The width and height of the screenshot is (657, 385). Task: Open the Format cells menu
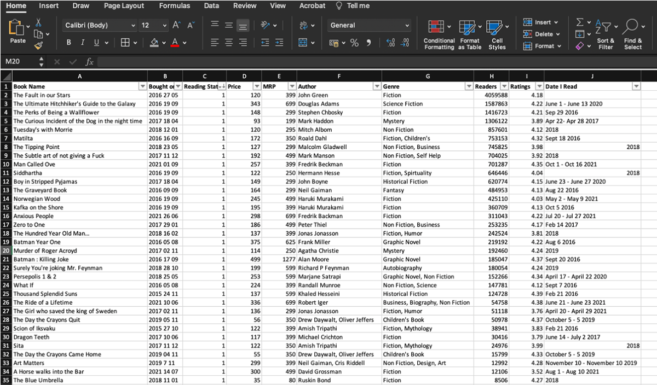[x=542, y=46]
